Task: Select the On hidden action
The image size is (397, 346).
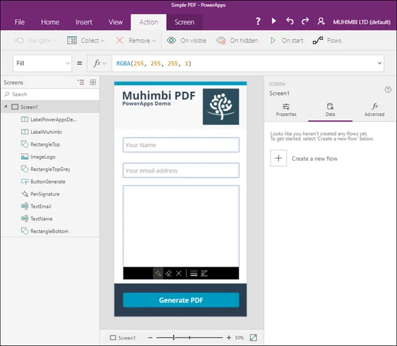Action: [x=237, y=40]
